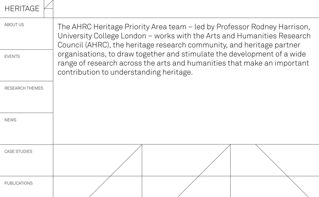
Task: Click the HERITAGE site title
Action: pyautogui.click(x=22, y=9)
